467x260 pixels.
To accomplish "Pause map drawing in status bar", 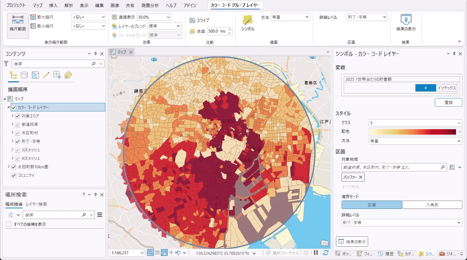I will tap(316, 253).
